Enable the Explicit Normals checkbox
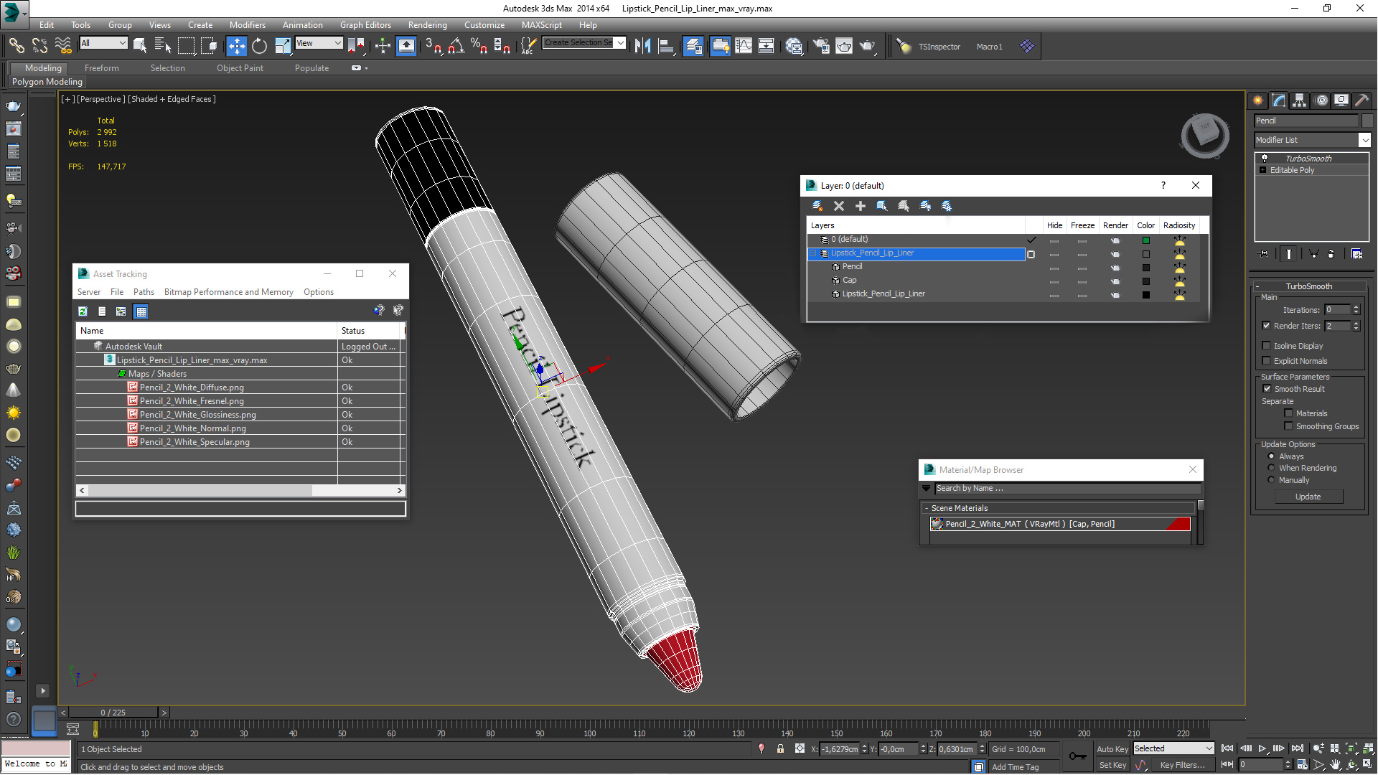 click(x=1267, y=361)
